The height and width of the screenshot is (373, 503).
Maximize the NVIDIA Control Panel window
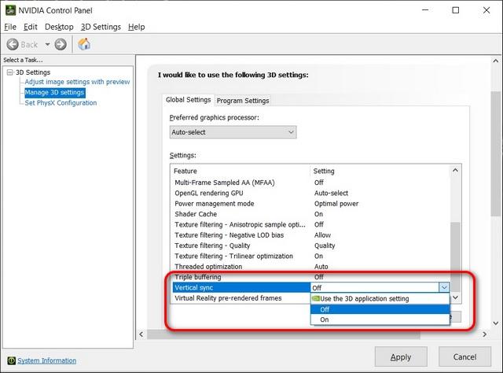456,10
